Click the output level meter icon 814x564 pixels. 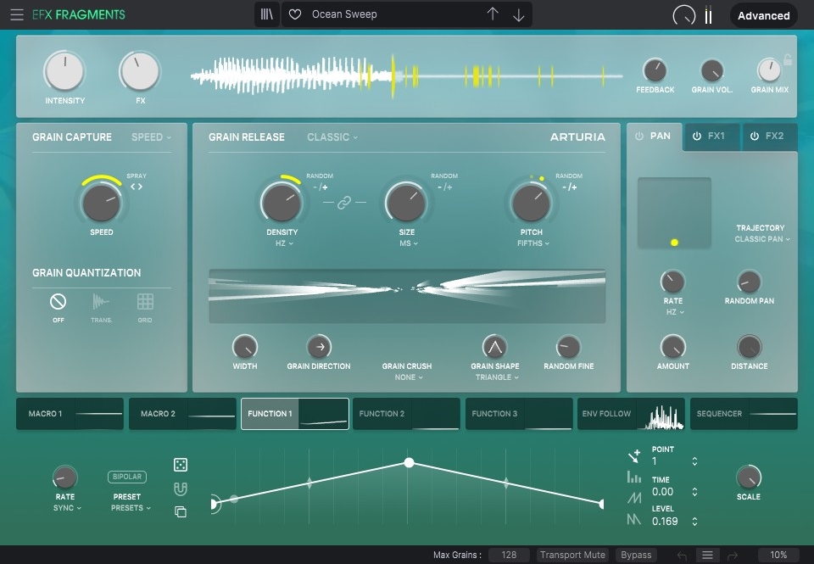pyautogui.click(x=709, y=15)
